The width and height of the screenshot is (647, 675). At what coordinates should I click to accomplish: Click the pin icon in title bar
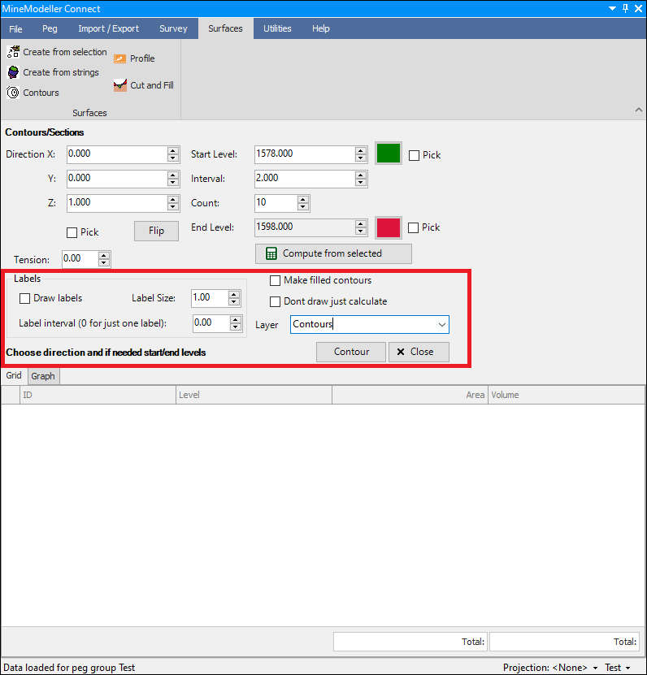[x=625, y=8]
